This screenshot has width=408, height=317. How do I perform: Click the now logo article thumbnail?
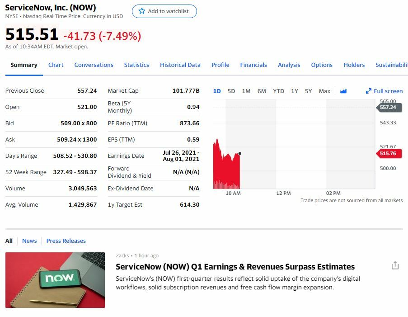point(55,280)
